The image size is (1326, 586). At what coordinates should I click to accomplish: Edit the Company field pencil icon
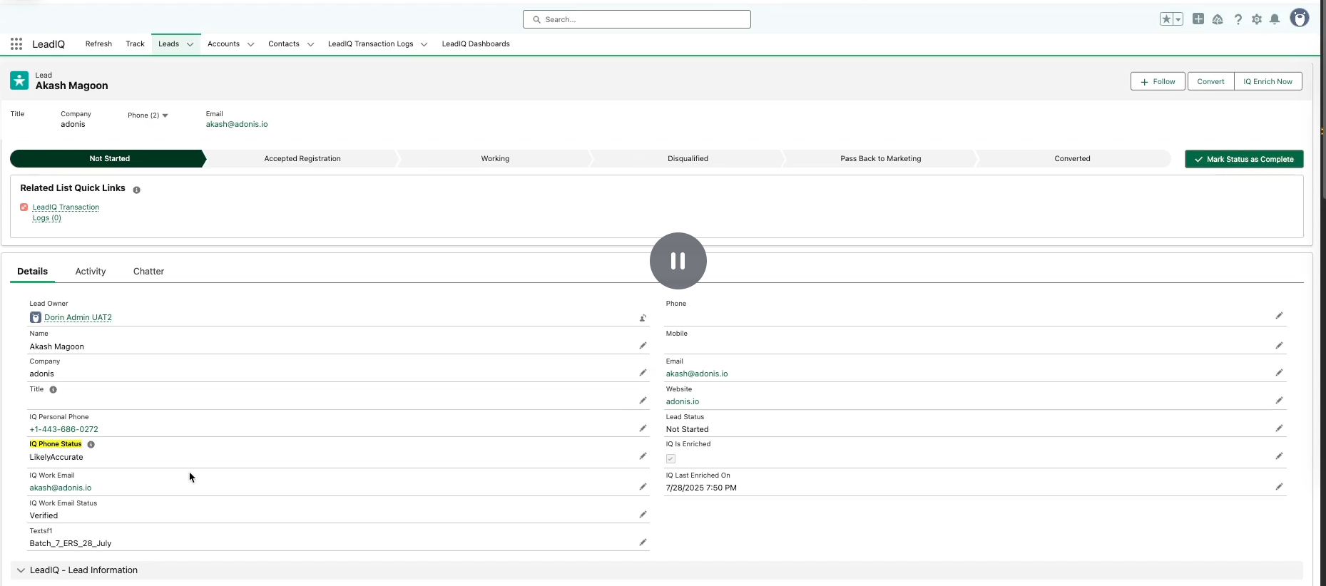pos(643,373)
